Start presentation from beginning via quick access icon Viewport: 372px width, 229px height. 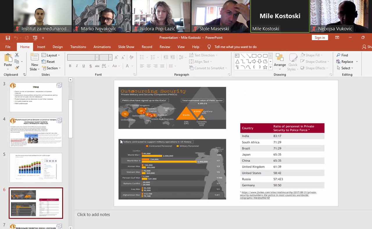tap(35, 38)
